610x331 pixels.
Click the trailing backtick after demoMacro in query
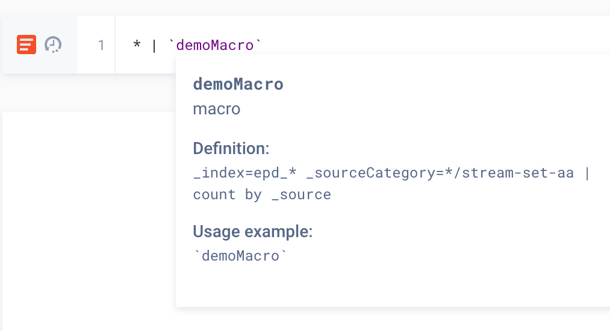click(x=259, y=44)
